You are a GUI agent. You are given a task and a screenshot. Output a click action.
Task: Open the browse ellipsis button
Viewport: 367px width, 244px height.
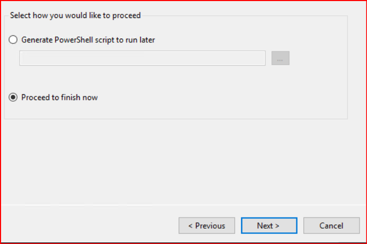click(x=280, y=58)
